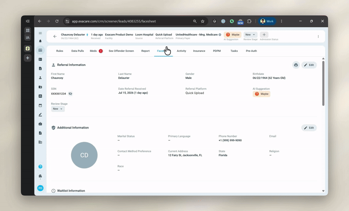The height and width of the screenshot is (211, 349).
Task: Click the address bar URL
Action: coord(114,21)
